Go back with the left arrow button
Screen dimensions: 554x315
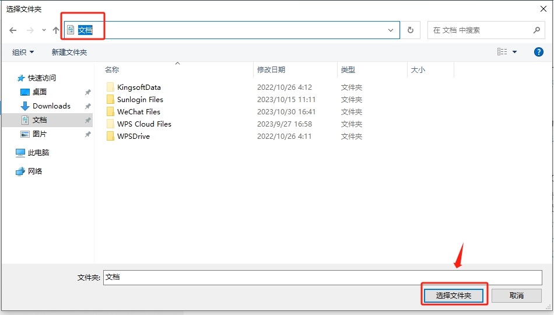click(x=13, y=30)
